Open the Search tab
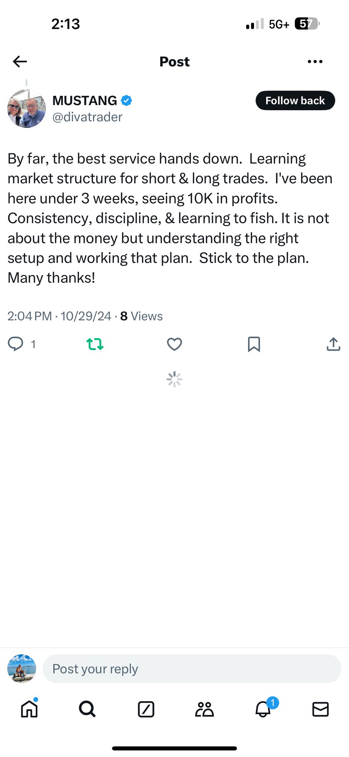The width and height of the screenshot is (349, 757). point(87,709)
